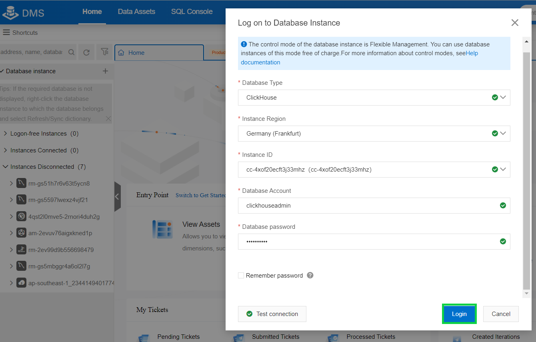The width and height of the screenshot is (536, 342).
Task: Click the Submitted Tickets icon
Action: (x=239, y=338)
